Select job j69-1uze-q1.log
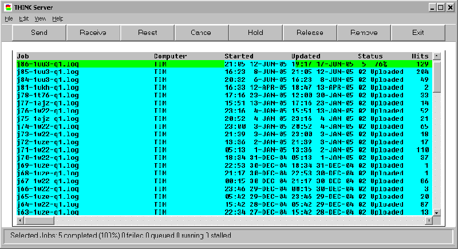The image size is (458, 249). pyautogui.click(x=224, y=165)
